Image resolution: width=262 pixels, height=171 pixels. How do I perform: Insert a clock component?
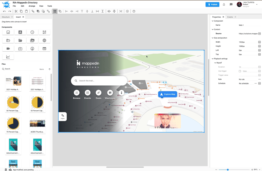coord(32,32)
